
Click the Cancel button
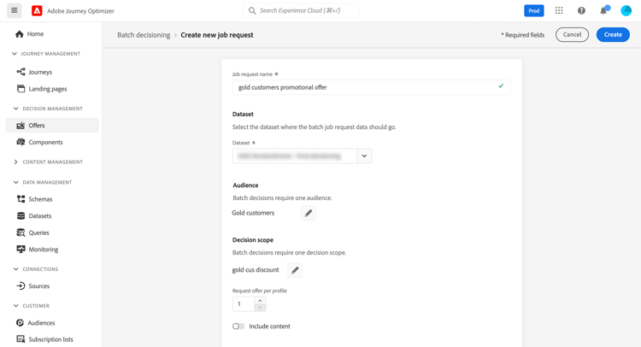click(x=572, y=35)
